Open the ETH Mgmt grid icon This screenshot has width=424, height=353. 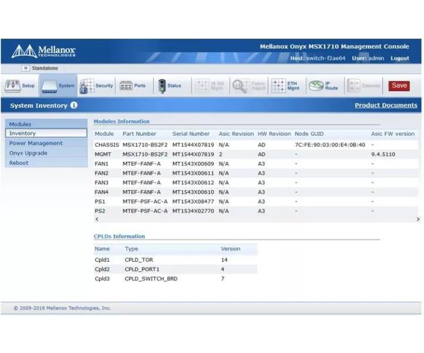(278, 86)
